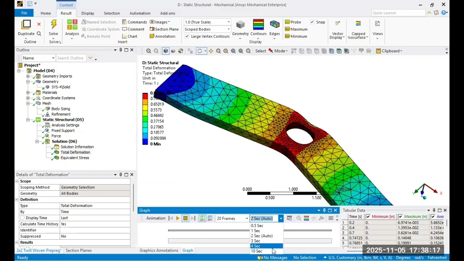Click the Vector Display icon

337,24
